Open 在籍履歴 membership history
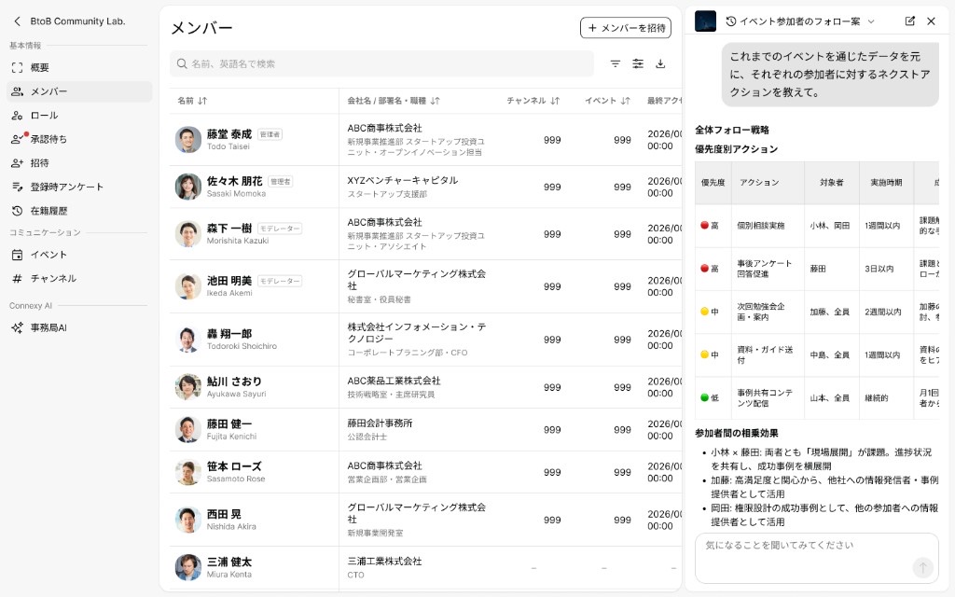This screenshot has height=597, width=955. pos(79,211)
